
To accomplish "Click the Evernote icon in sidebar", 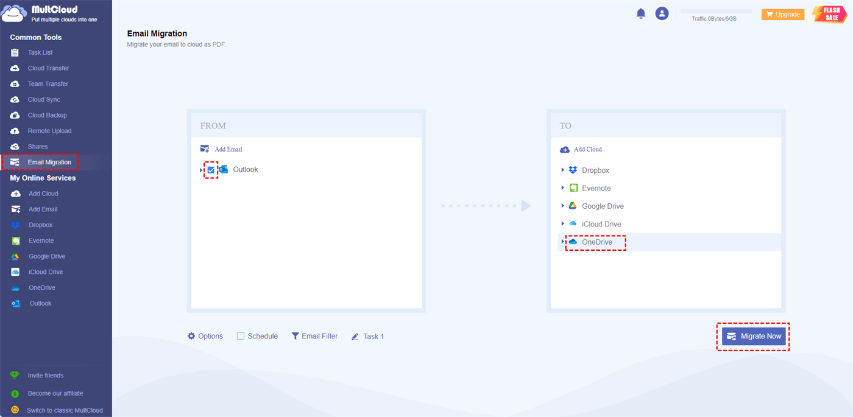I will pos(16,241).
